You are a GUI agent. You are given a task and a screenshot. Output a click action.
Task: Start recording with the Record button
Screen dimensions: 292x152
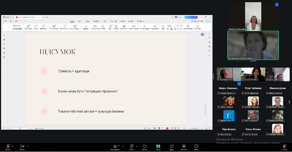tap(184, 146)
